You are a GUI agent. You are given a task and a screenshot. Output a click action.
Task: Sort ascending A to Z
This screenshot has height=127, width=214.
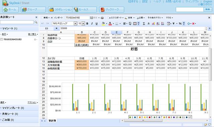(158, 24)
